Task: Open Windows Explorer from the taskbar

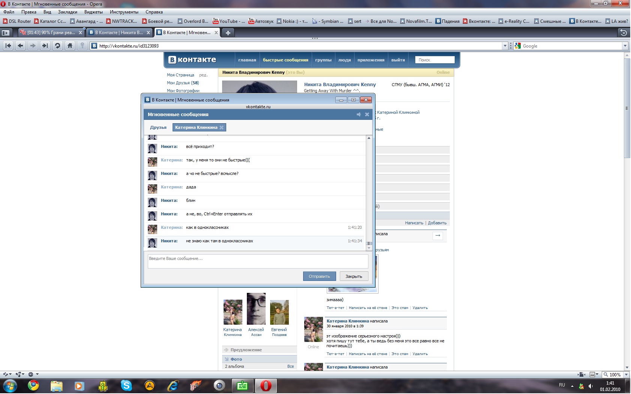Action: click(57, 385)
